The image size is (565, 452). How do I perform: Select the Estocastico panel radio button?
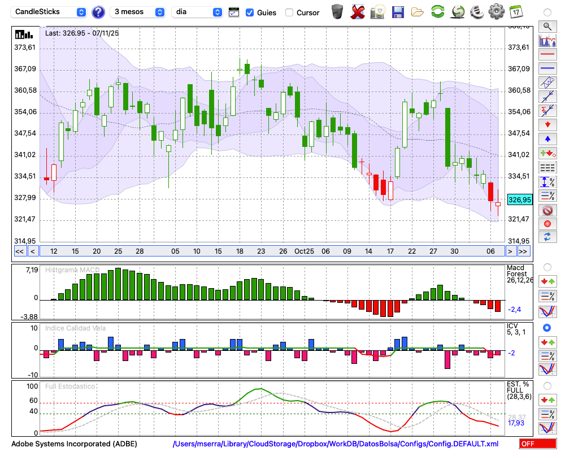(547, 386)
